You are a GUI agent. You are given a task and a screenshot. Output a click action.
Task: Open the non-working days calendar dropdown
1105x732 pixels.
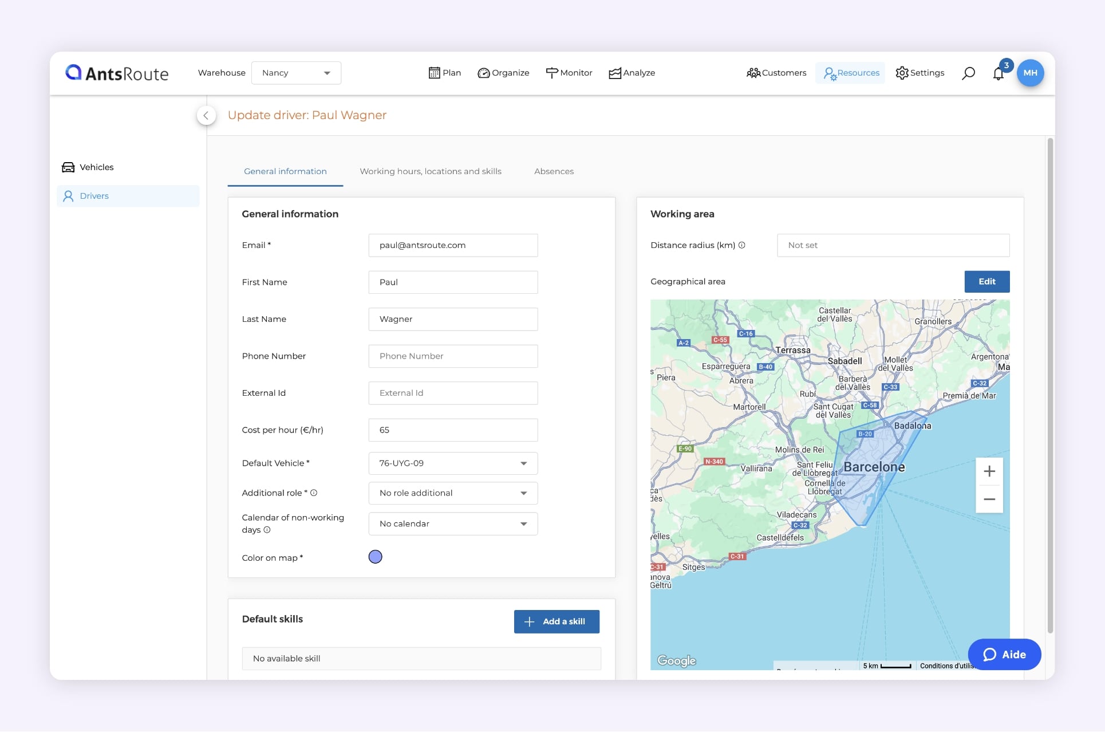pyautogui.click(x=452, y=524)
